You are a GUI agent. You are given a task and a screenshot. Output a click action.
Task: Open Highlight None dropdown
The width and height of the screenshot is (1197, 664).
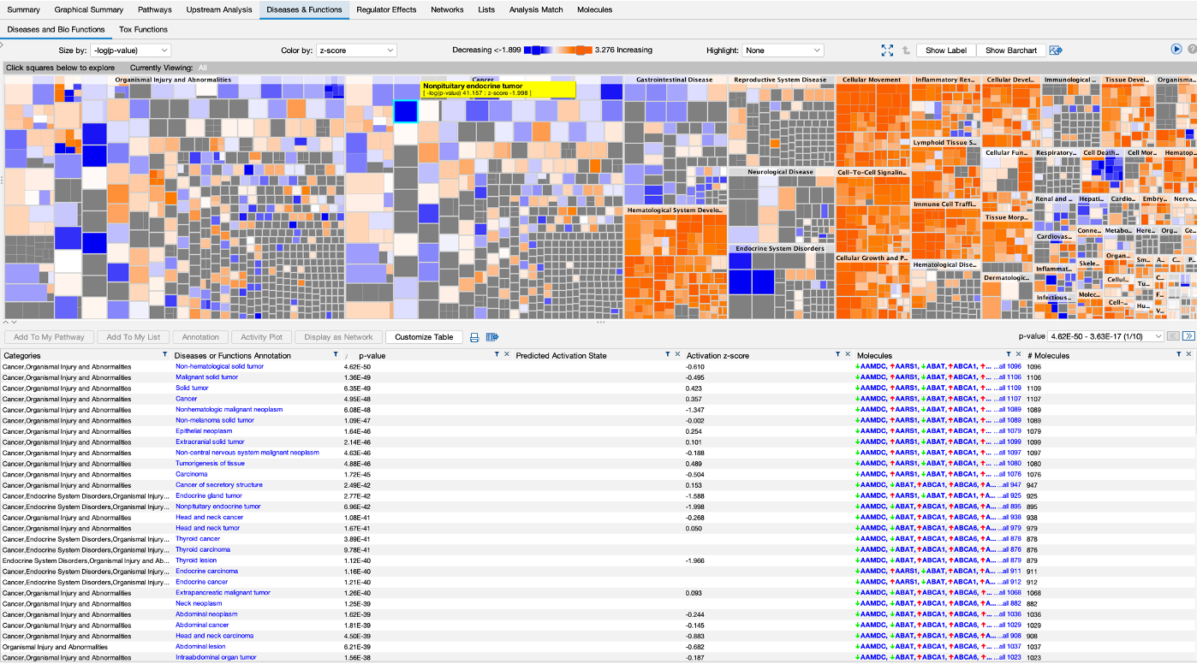pyautogui.click(x=783, y=50)
